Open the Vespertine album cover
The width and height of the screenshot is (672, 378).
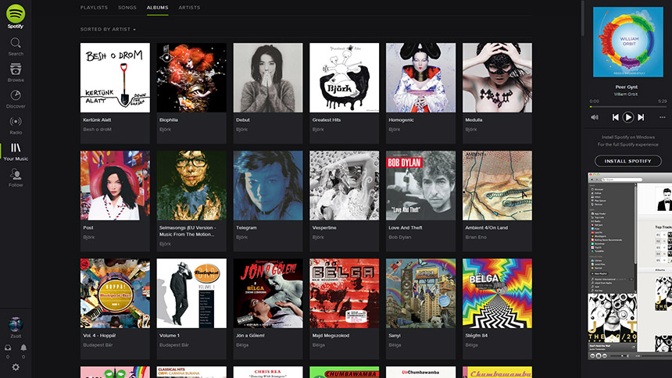click(x=344, y=186)
